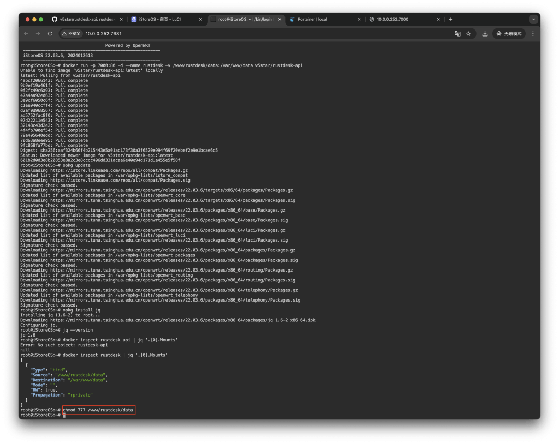
Task: Click the 无痕模式 incognito indicator
Action: click(509, 34)
